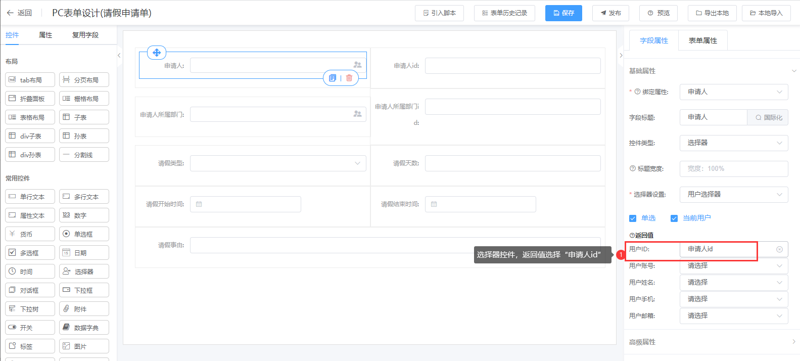Clear the 用户ID return value with the X icon
This screenshot has width=800, height=361.
779,249
